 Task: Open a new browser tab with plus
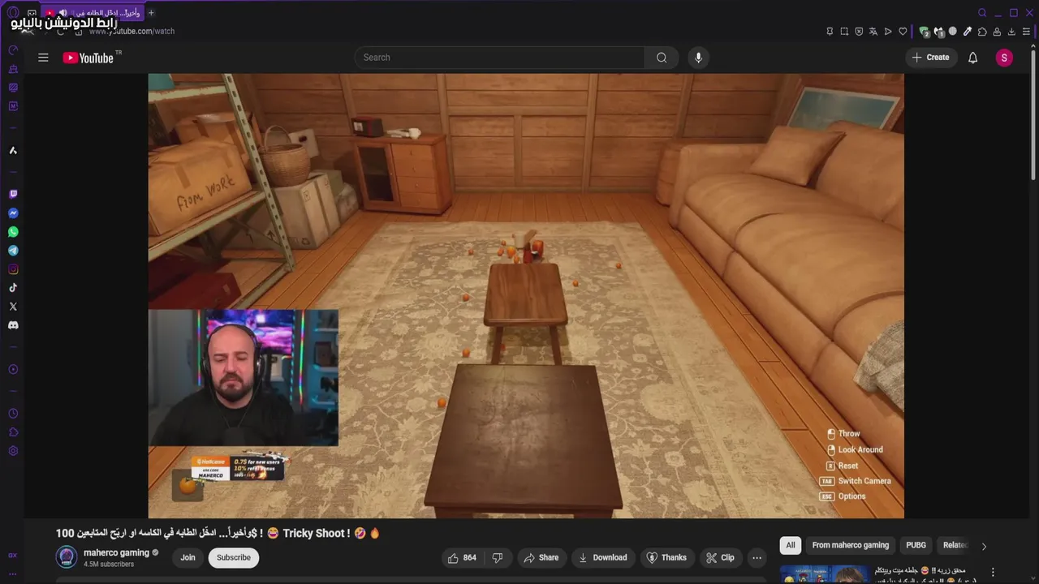coord(151,13)
